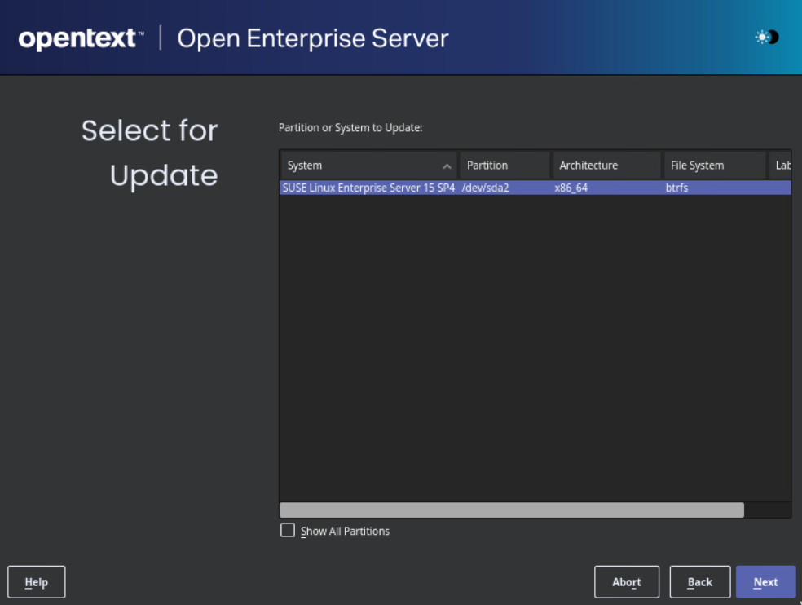The width and height of the screenshot is (802, 605).
Task: Proceed with the Next button
Action: 765,582
